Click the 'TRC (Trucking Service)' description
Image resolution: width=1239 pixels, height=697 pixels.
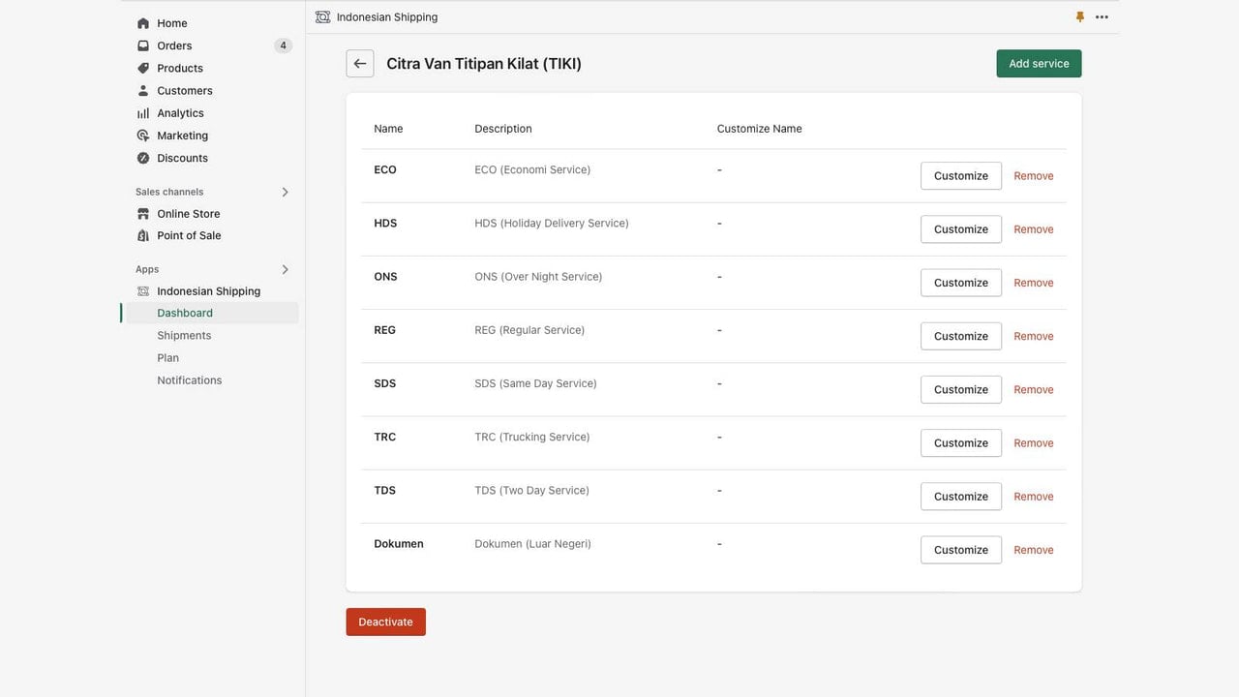point(532,437)
